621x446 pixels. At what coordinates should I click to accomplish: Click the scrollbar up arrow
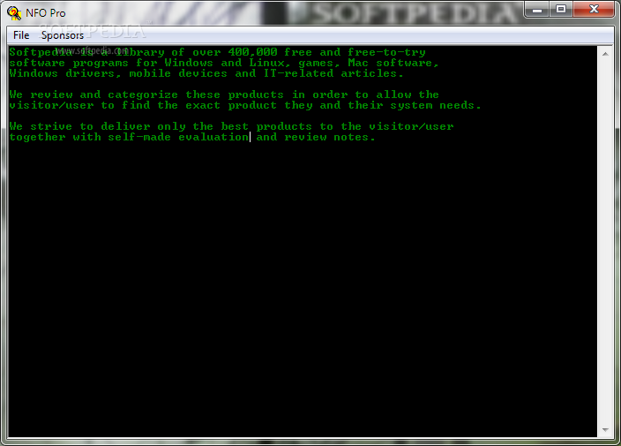click(605, 54)
